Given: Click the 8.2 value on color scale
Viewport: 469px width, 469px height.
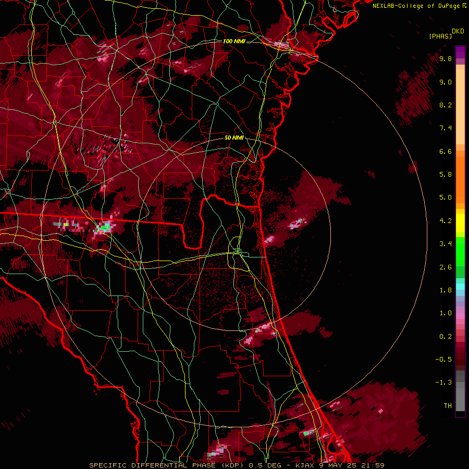Looking at the screenshot, I should 446,105.
